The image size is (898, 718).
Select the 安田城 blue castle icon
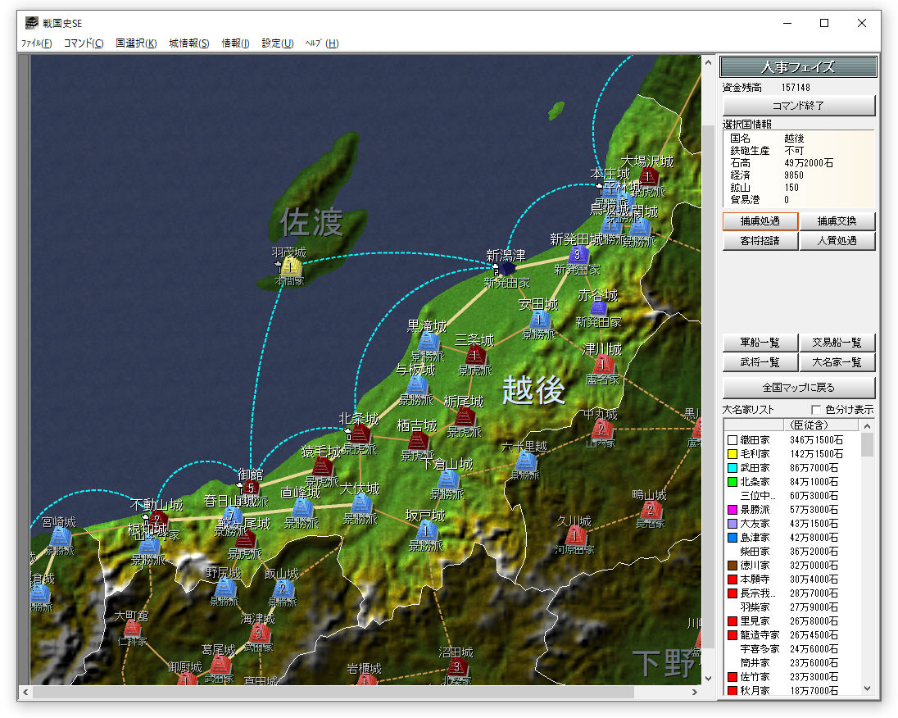539,320
